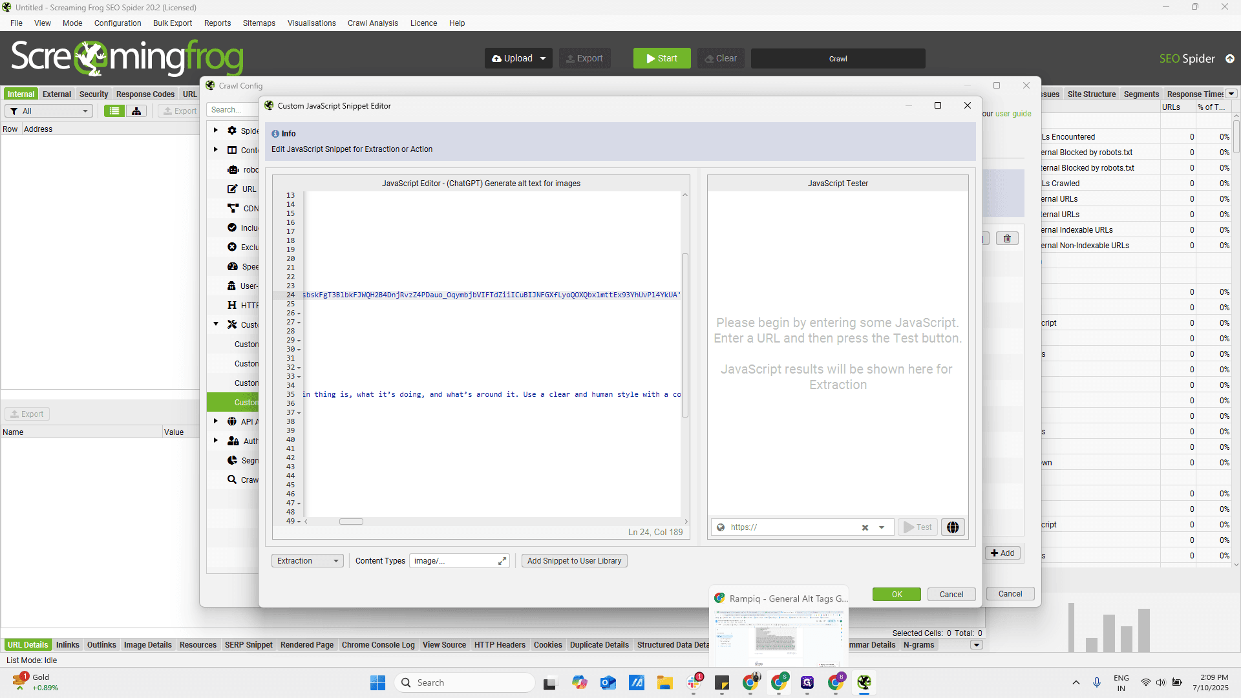Image resolution: width=1241 pixels, height=698 pixels.
Task: Select the robots.txt robot icon
Action: 233,170
